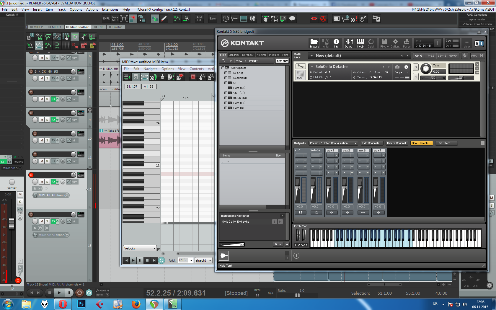Open the Navigate menu in MIDI editor
Viewport: 496px width, 310px height.
(150, 69)
